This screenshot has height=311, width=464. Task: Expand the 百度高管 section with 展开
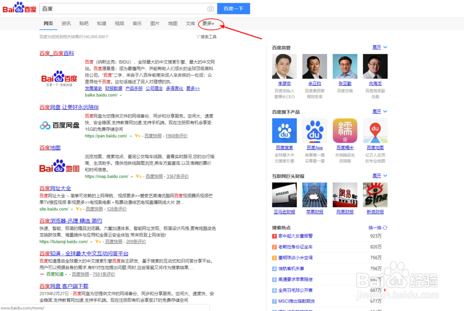tap(380, 47)
